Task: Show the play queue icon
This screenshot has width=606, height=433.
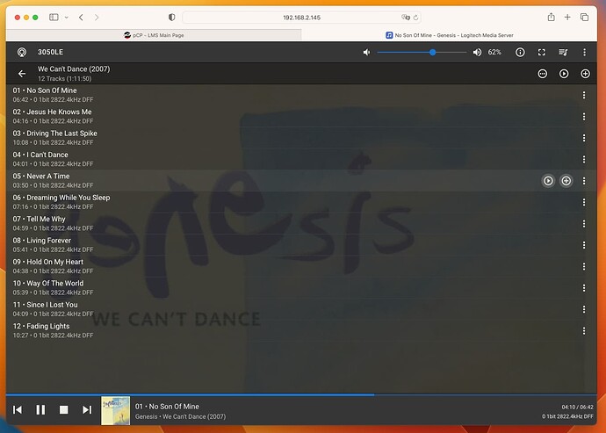Action: tap(563, 52)
